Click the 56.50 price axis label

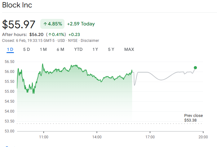click(10, 62)
